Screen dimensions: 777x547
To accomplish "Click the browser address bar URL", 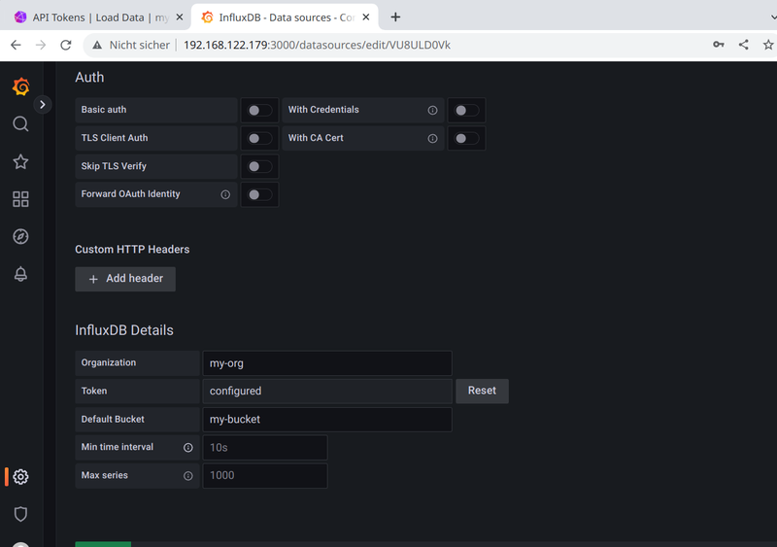I will point(318,45).
